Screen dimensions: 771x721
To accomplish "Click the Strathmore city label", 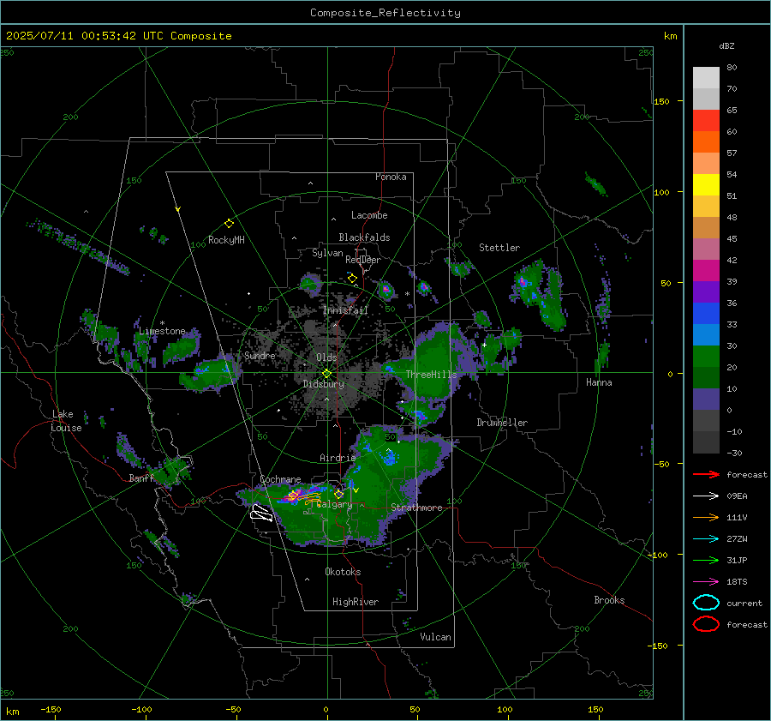I will [x=416, y=508].
